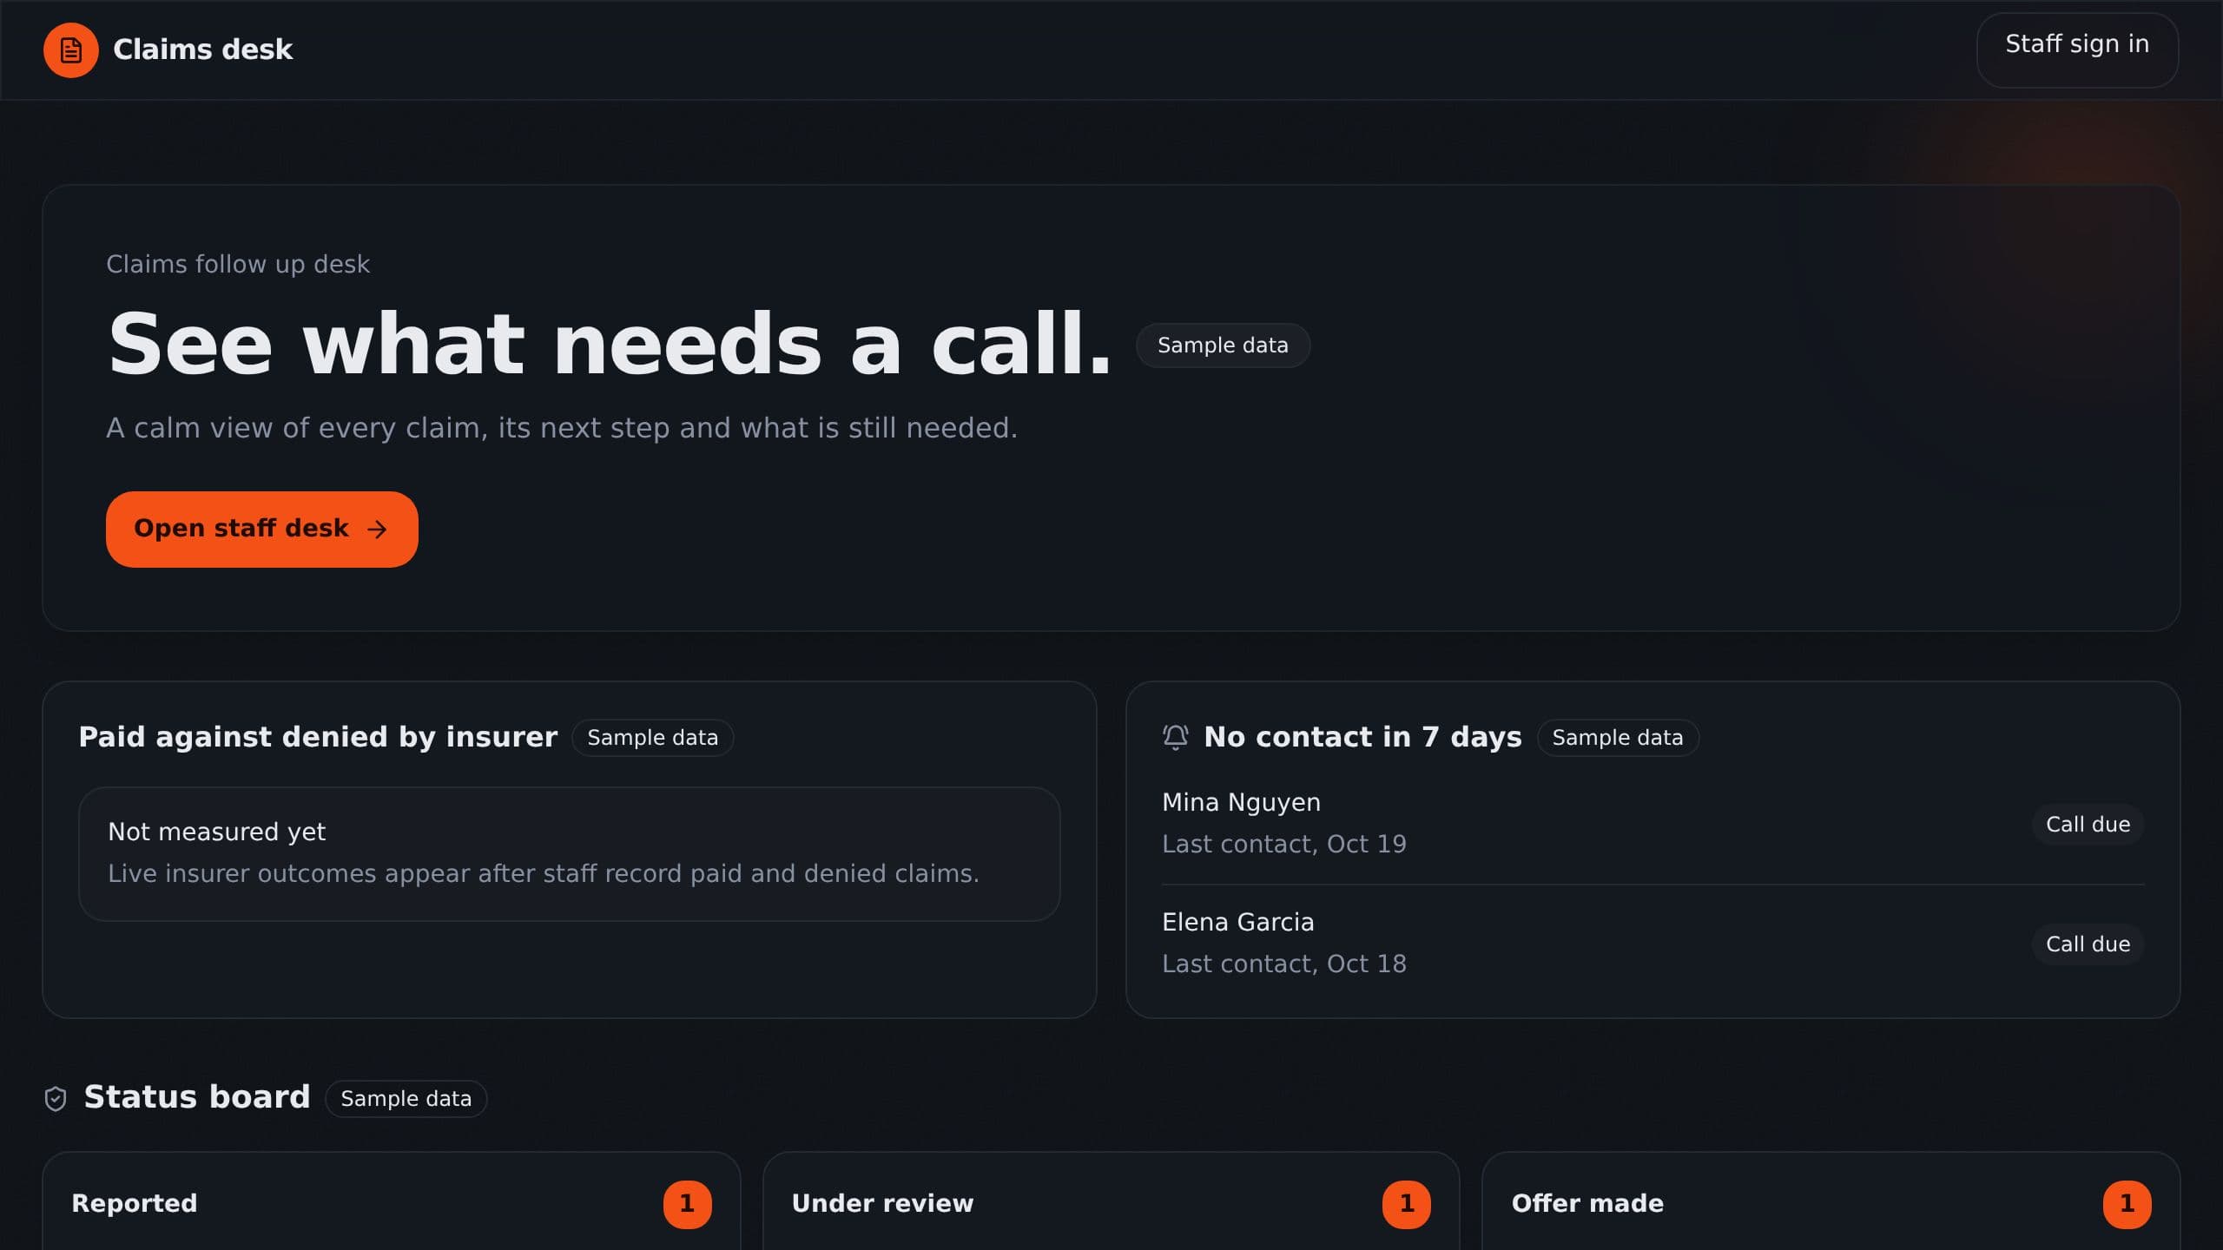Click the 'Paid against denied by insurer' heading
Image resolution: width=2223 pixels, height=1250 pixels.
pos(318,737)
